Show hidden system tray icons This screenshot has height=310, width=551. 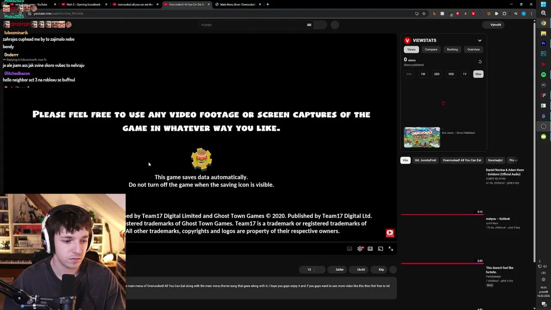click(x=539, y=261)
